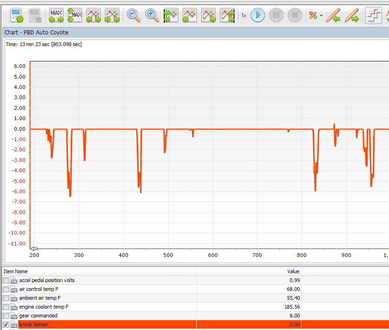Image resolution: width=389 pixels, height=330 pixels.
Task: Select 'gear commanded' row name
Action: pyautogui.click(x=38, y=316)
